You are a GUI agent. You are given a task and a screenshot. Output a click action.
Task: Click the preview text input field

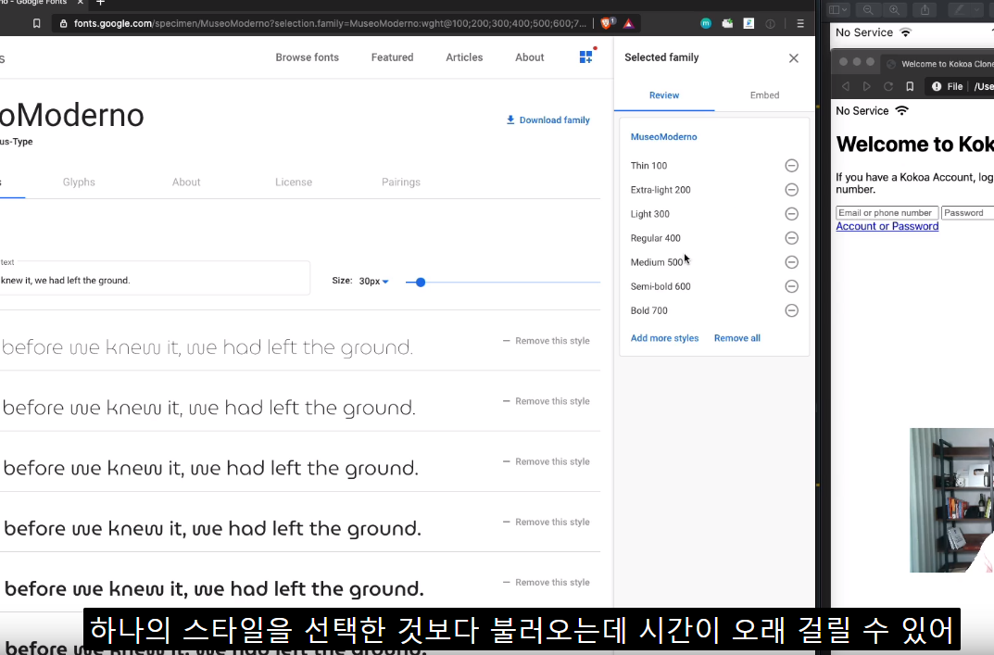click(x=155, y=278)
